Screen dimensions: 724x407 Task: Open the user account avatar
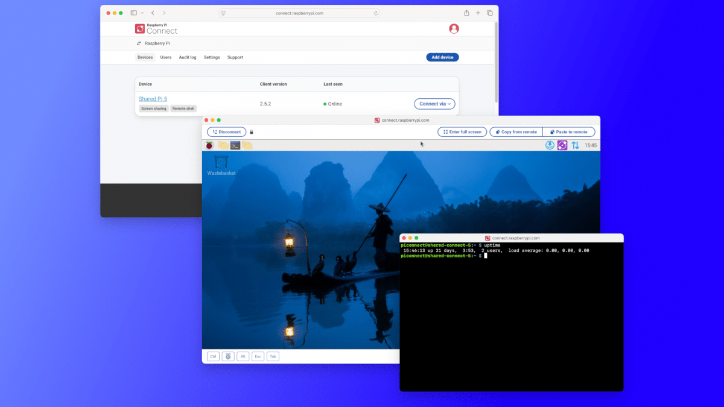coord(454,28)
